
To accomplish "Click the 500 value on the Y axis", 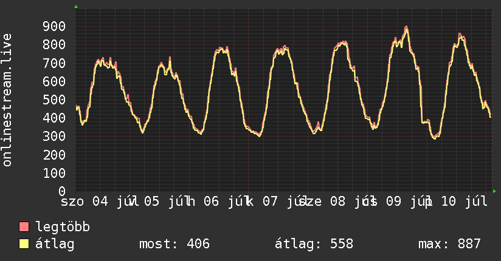I will pyautogui.click(x=54, y=100).
